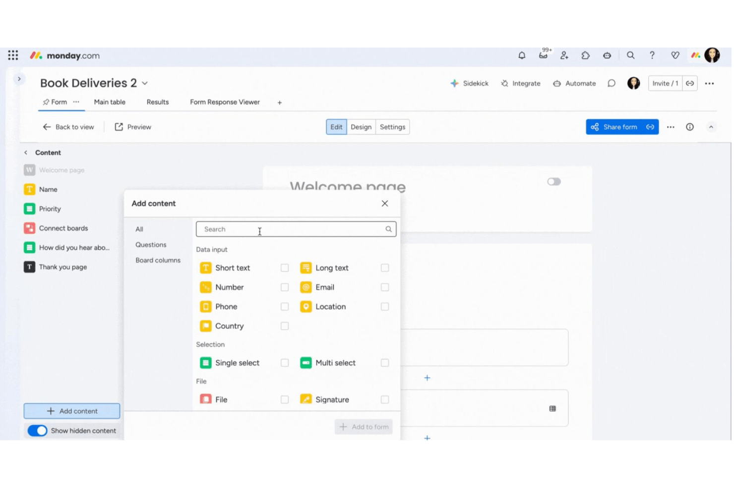Check the Single select checkbox
This screenshot has width=734, height=489.
pyautogui.click(x=285, y=363)
